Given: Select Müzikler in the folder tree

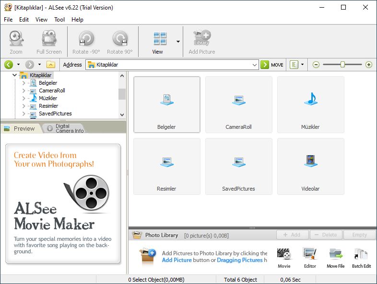Looking at the screenshot, I should coord(48,98).
